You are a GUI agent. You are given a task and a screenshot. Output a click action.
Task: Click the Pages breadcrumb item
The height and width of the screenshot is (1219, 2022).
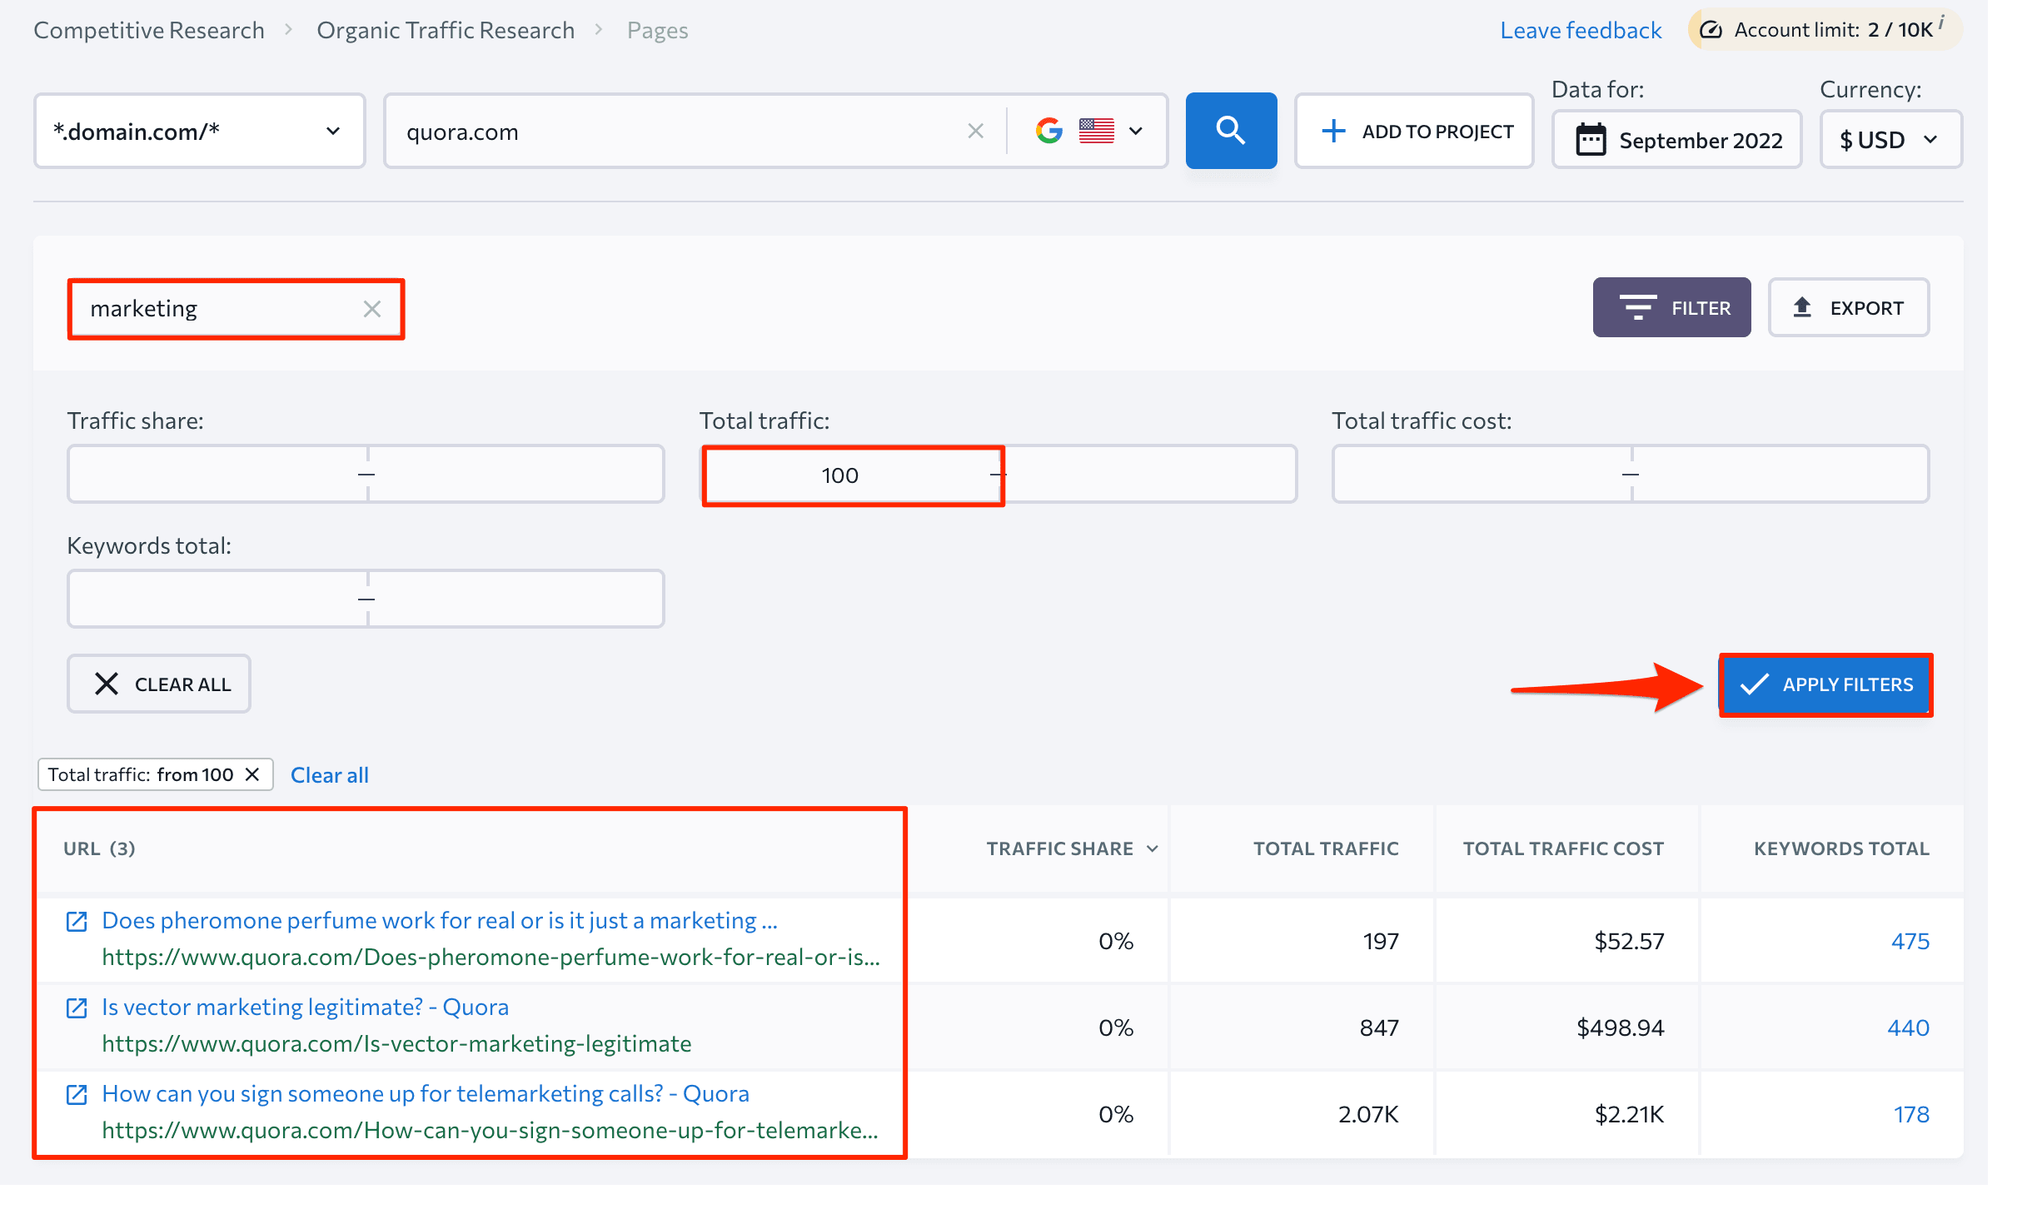tap(657, 30)
